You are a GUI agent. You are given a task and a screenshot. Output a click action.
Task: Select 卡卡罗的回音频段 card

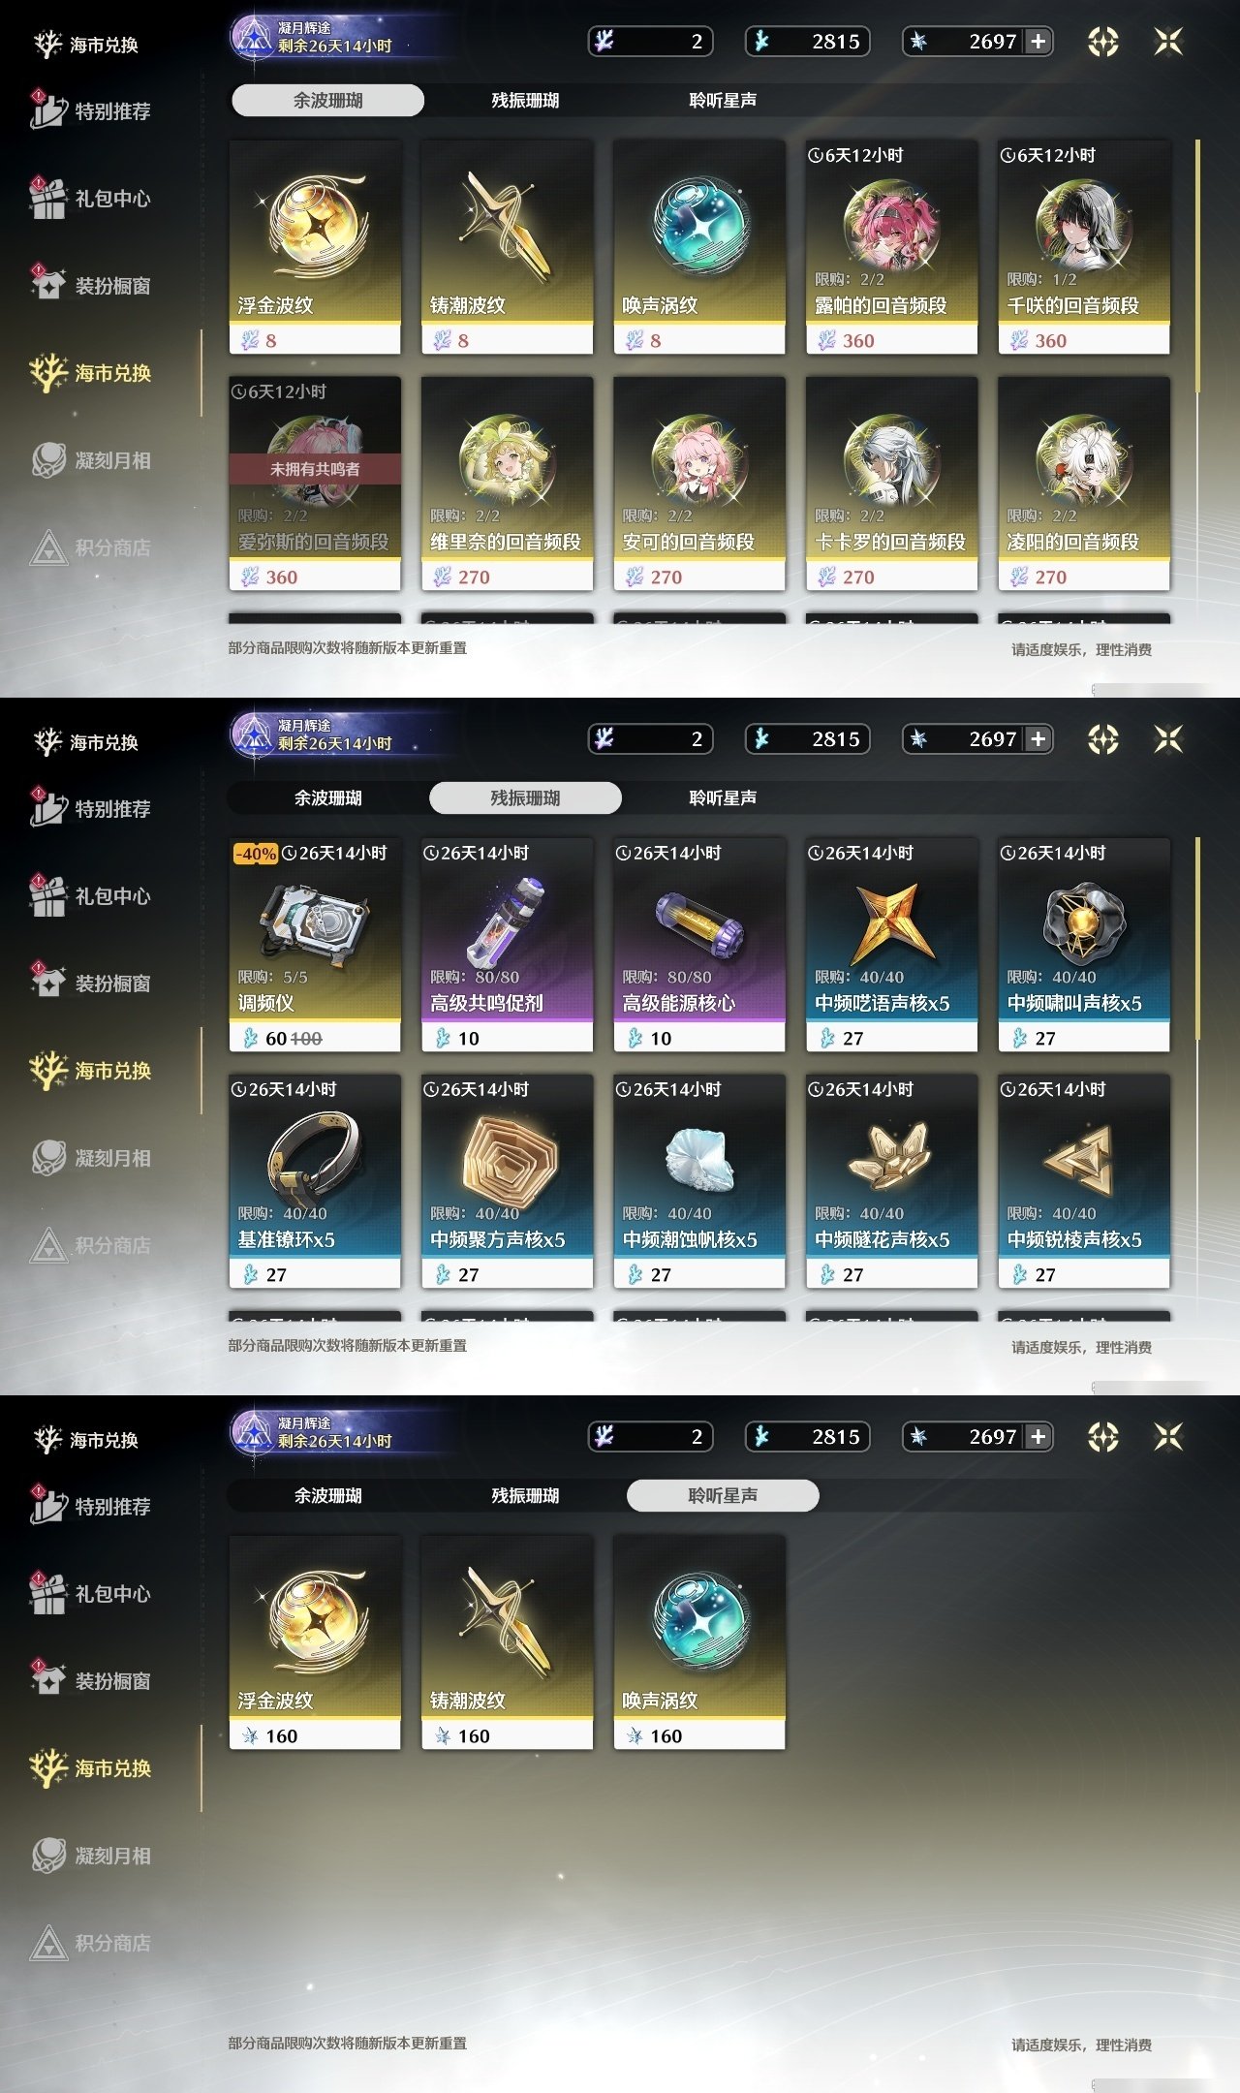point(891,484)
